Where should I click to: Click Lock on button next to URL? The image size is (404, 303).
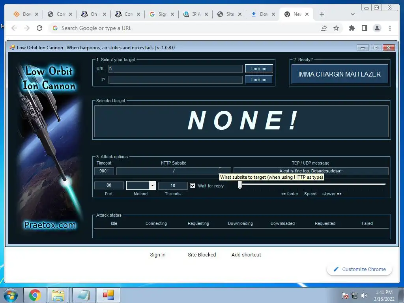(x=259, y=69)
